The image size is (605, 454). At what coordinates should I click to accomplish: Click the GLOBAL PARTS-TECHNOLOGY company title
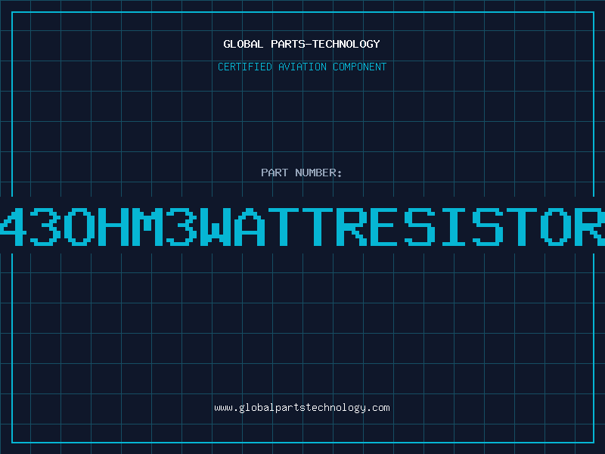coord(302,44)
